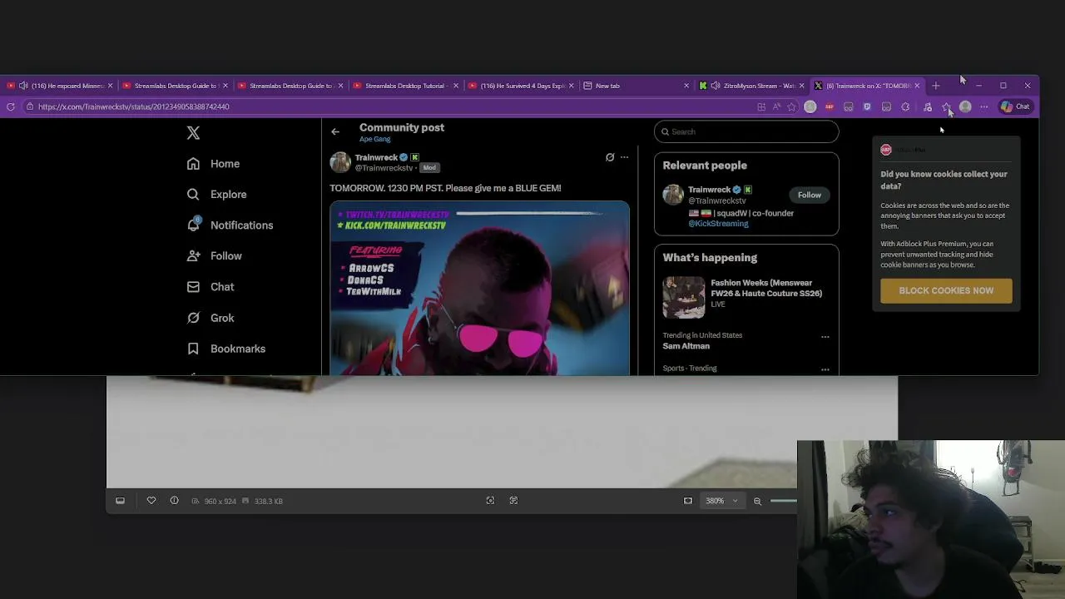Screen dimensions: 1065x599
Task: Adjust the image viewer zoom slider
Action: 784,501
